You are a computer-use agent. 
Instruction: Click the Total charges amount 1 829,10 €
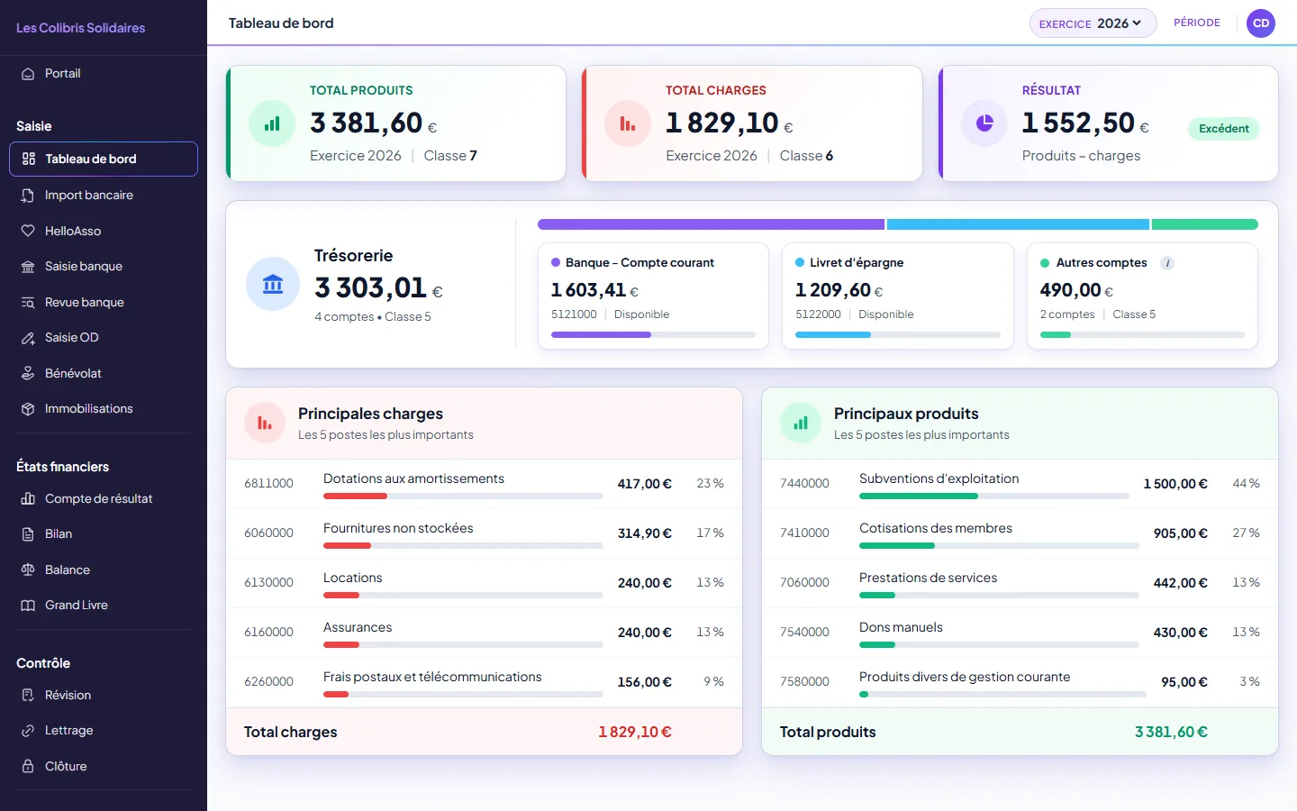point(635,732)
